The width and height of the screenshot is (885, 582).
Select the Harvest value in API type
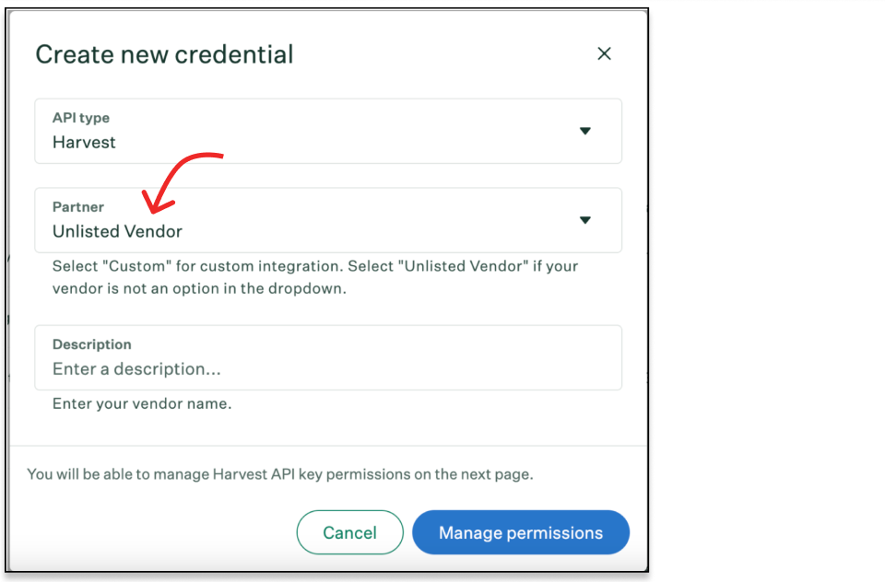click(x=84, y=142)
